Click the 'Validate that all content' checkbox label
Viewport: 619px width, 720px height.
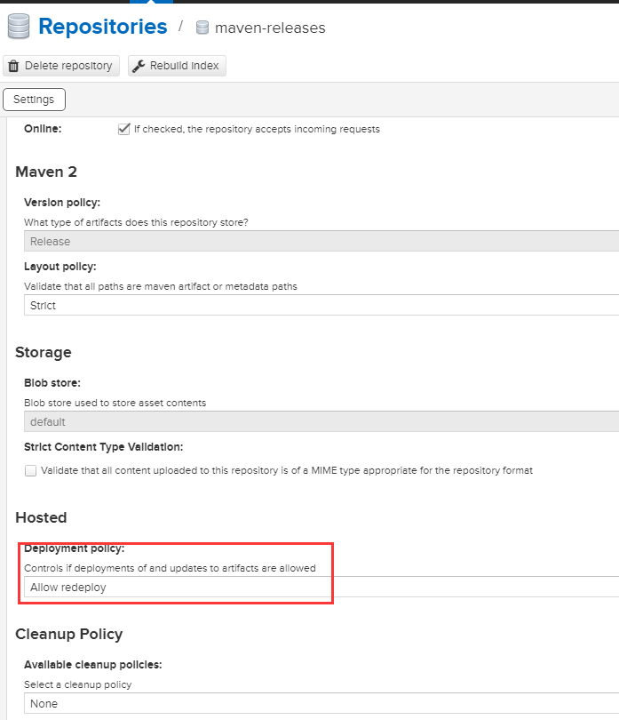pyautogui.click(x=286, y=470)
